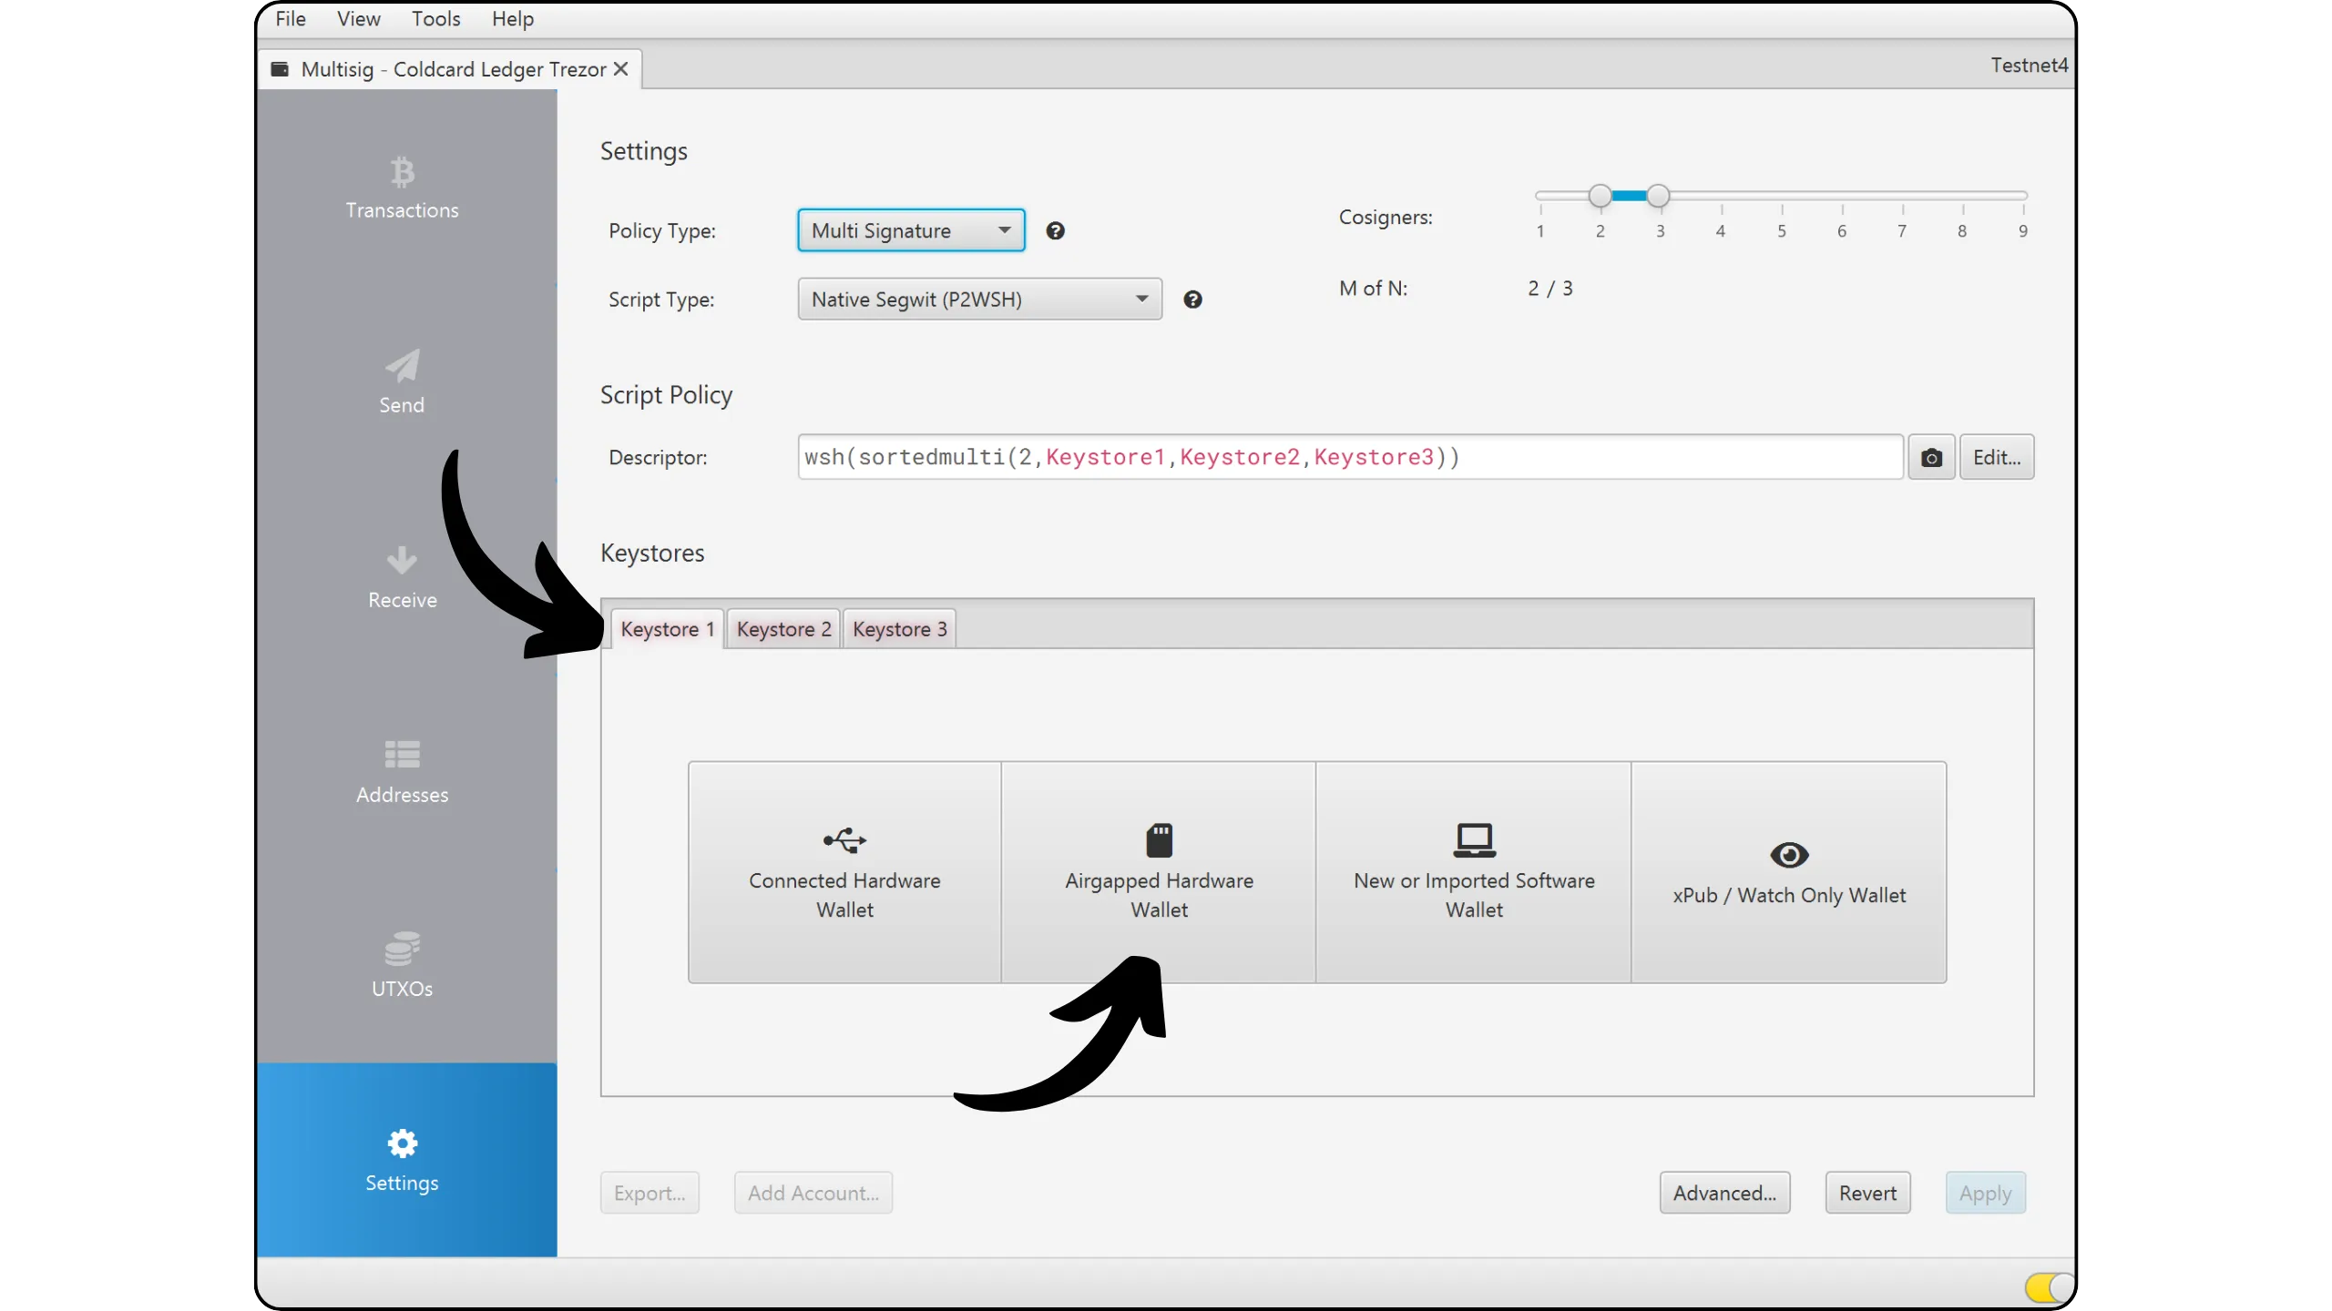This screenshot has height=1311, width=2332.
Task: Click the Edit... descriptor button
Action: coord(1996,457)
